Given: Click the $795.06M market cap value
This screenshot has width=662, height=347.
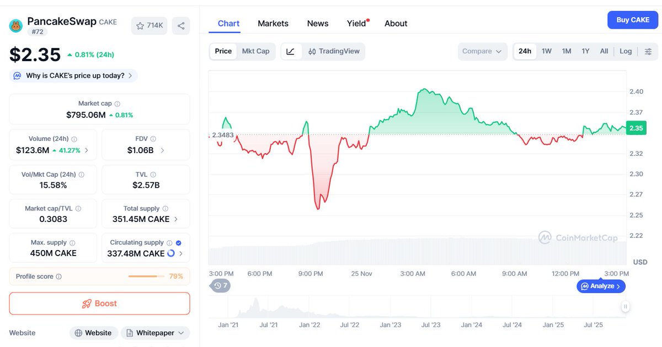Looking at the screenshot, I should (x=86, y=115).
